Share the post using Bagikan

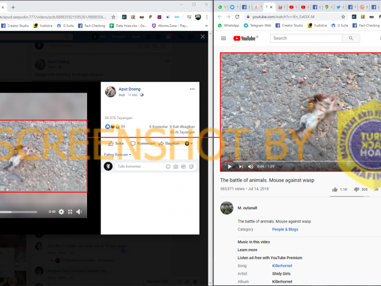click(169, 143)
